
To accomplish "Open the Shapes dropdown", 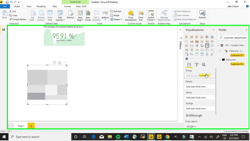I will [x=116, y=19].
